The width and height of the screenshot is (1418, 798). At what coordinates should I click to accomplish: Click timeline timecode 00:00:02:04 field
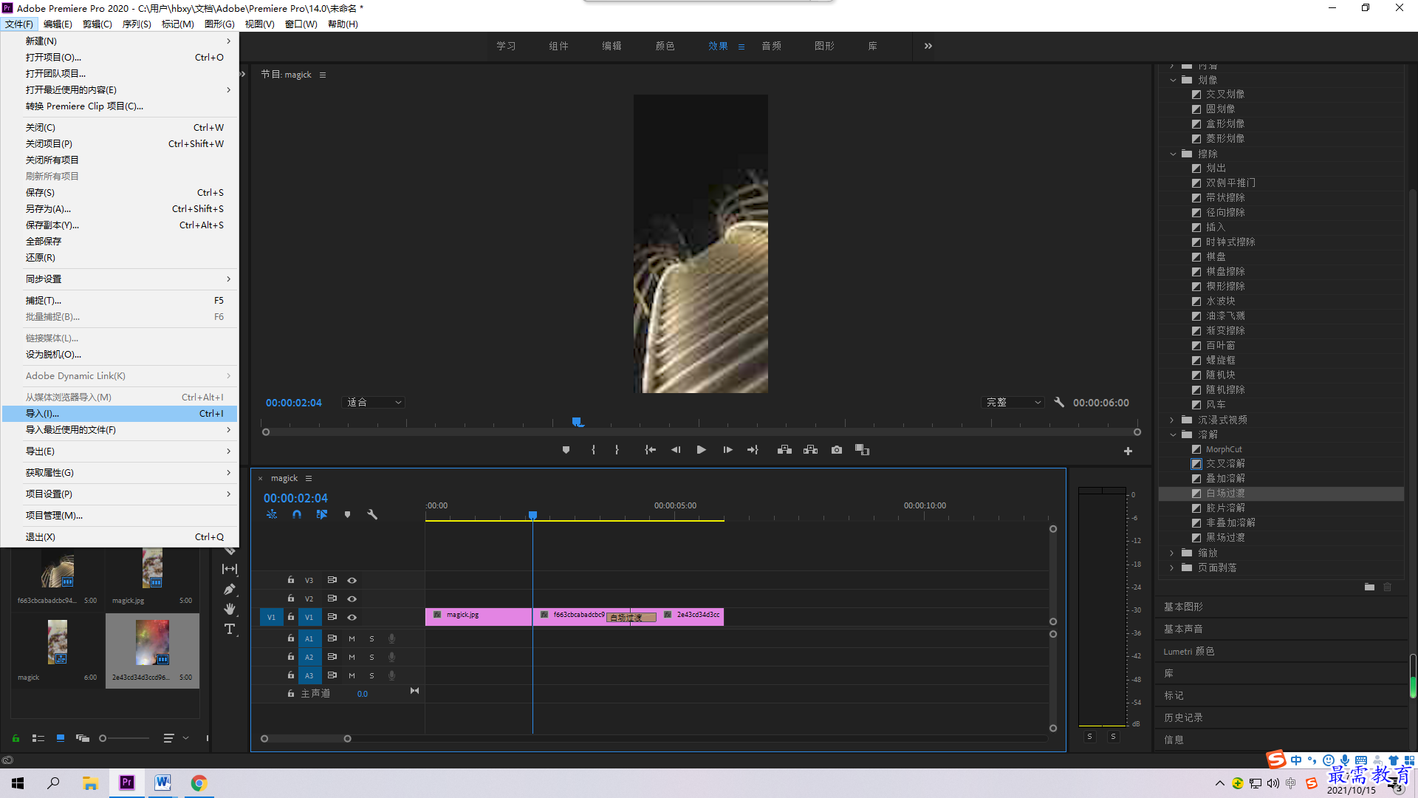tap(295, 498)
